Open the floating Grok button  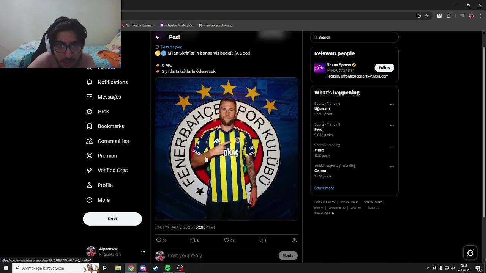click(x=470, y=253)
